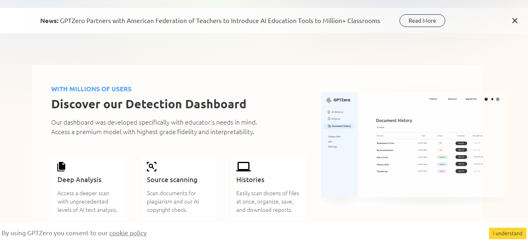Click the Projects icon in preview sidebar
This screenshot has width=528, height=242.
click(329, 119)
